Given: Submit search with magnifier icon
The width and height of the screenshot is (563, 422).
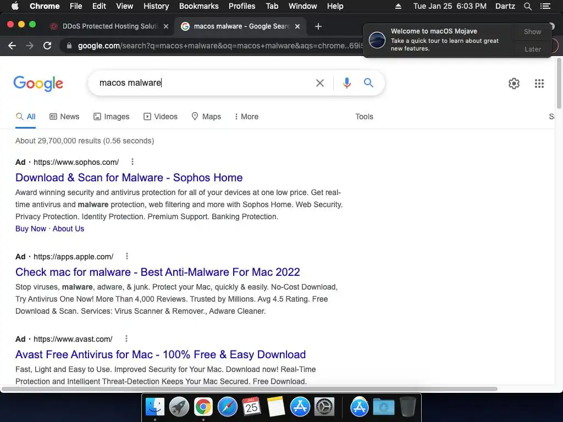Looking at the screenshot, I should (368, 83).
